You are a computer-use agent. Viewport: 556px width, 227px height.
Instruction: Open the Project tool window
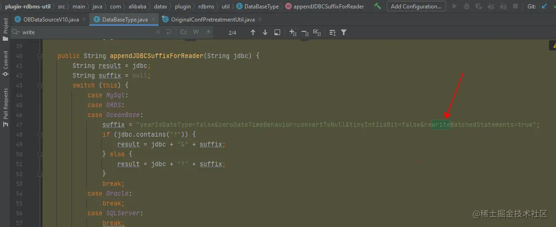pos(5,29)
